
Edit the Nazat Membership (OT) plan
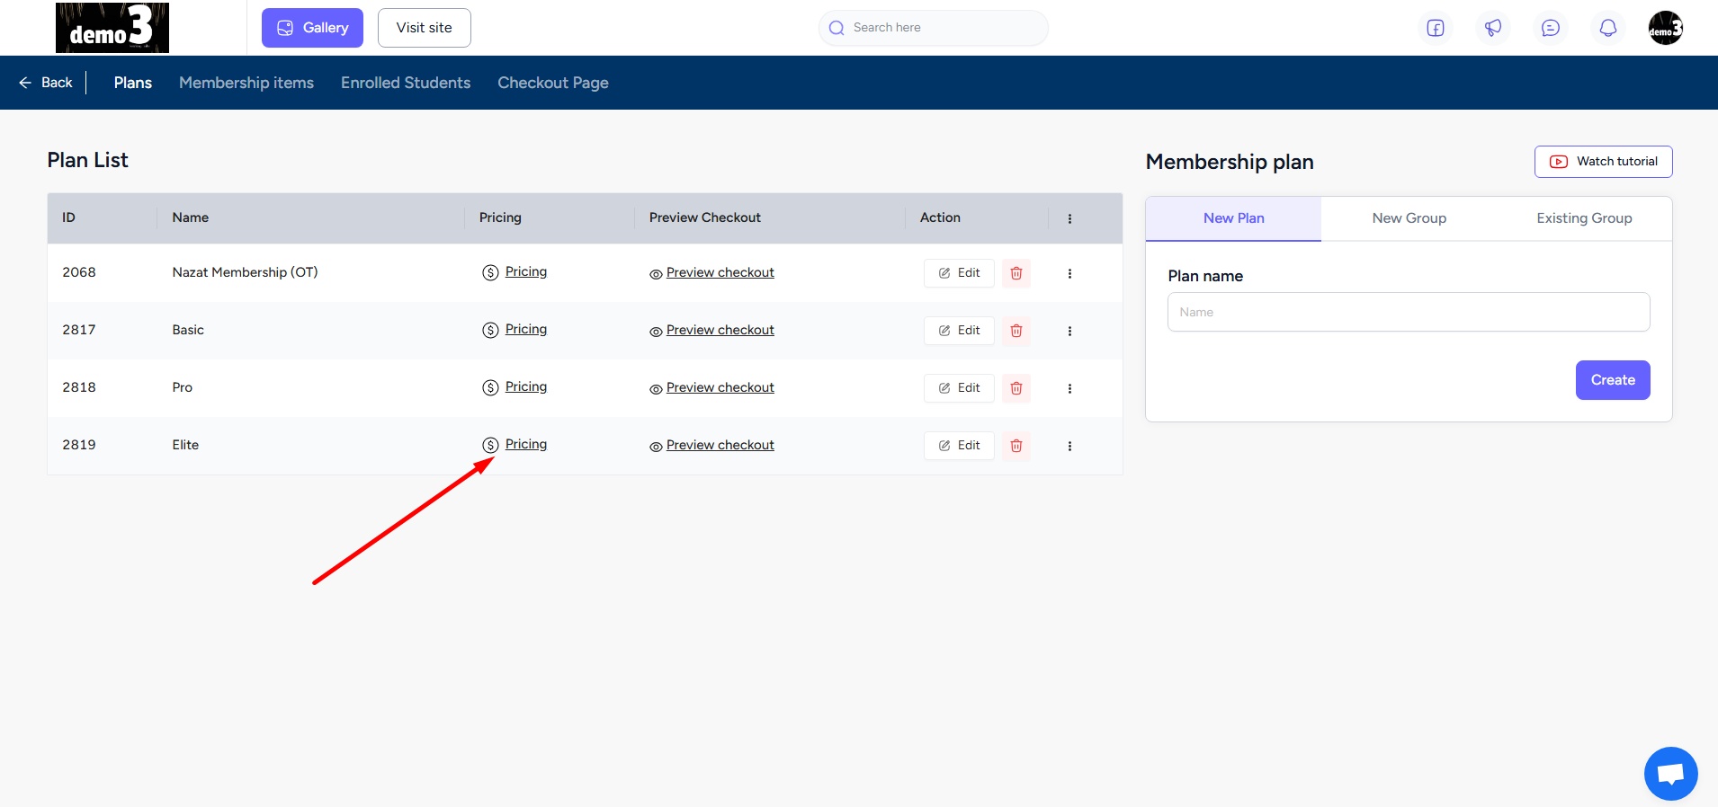tap(959, 273)
